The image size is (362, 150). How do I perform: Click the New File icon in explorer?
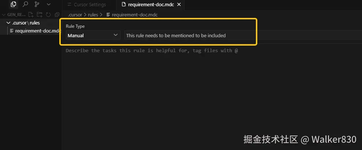31,15
